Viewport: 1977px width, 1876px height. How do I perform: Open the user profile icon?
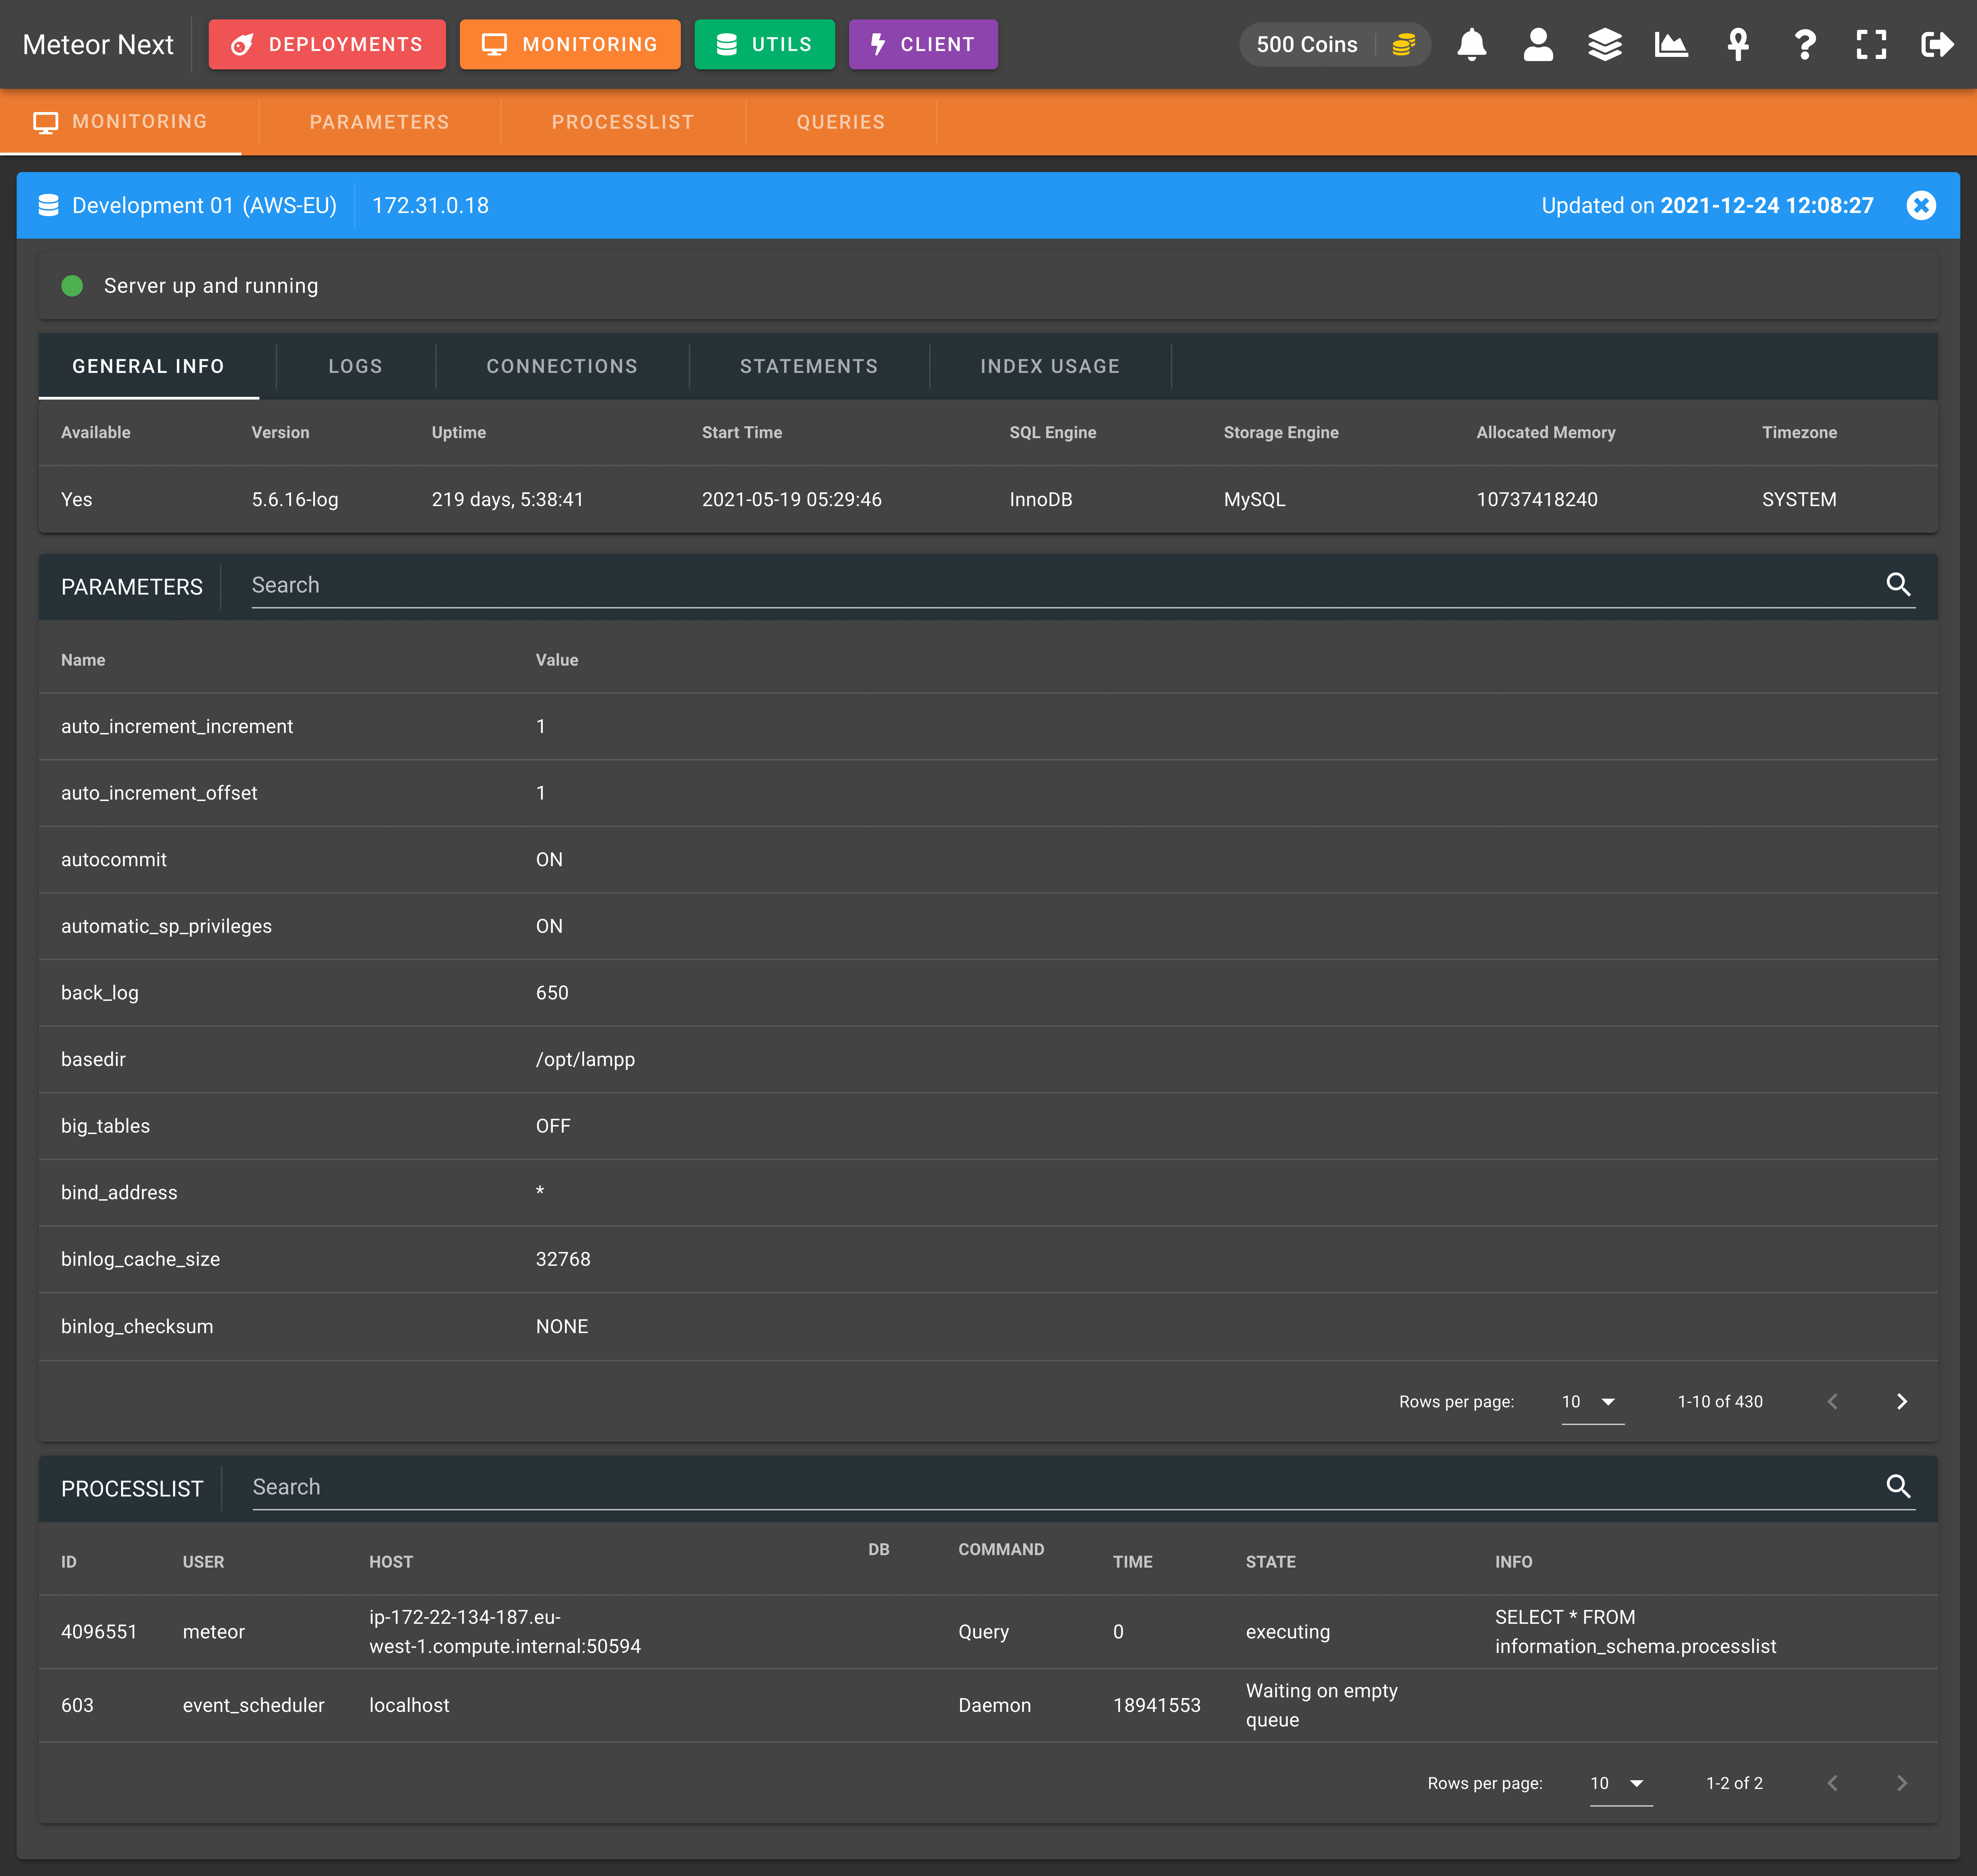(1538, 45)
